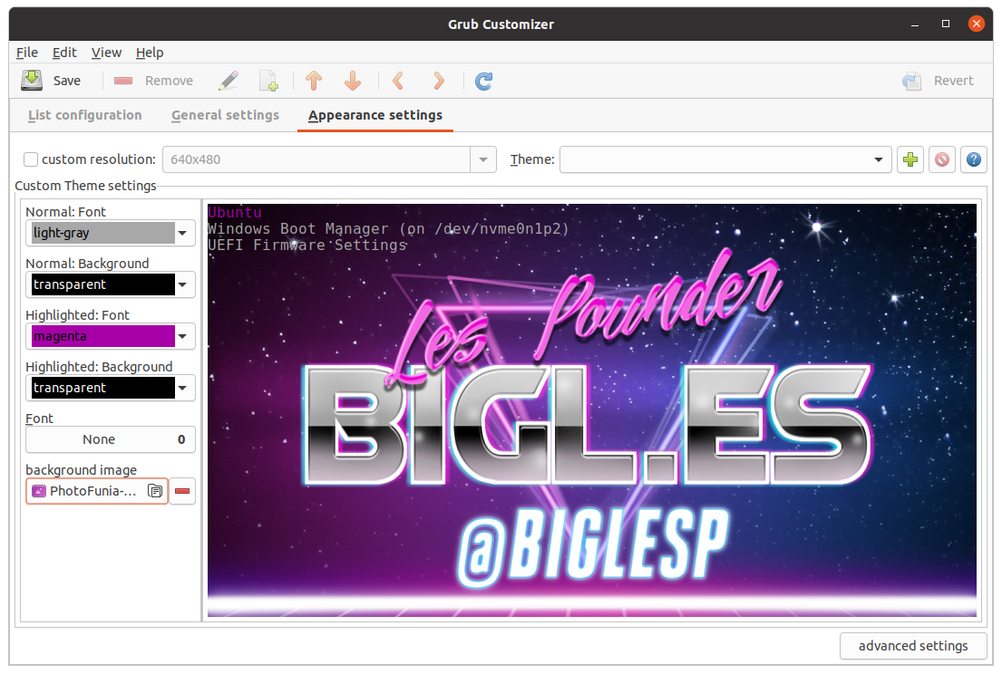
Task: Click the pencil edit entry icon
Action: pos(229,81)
